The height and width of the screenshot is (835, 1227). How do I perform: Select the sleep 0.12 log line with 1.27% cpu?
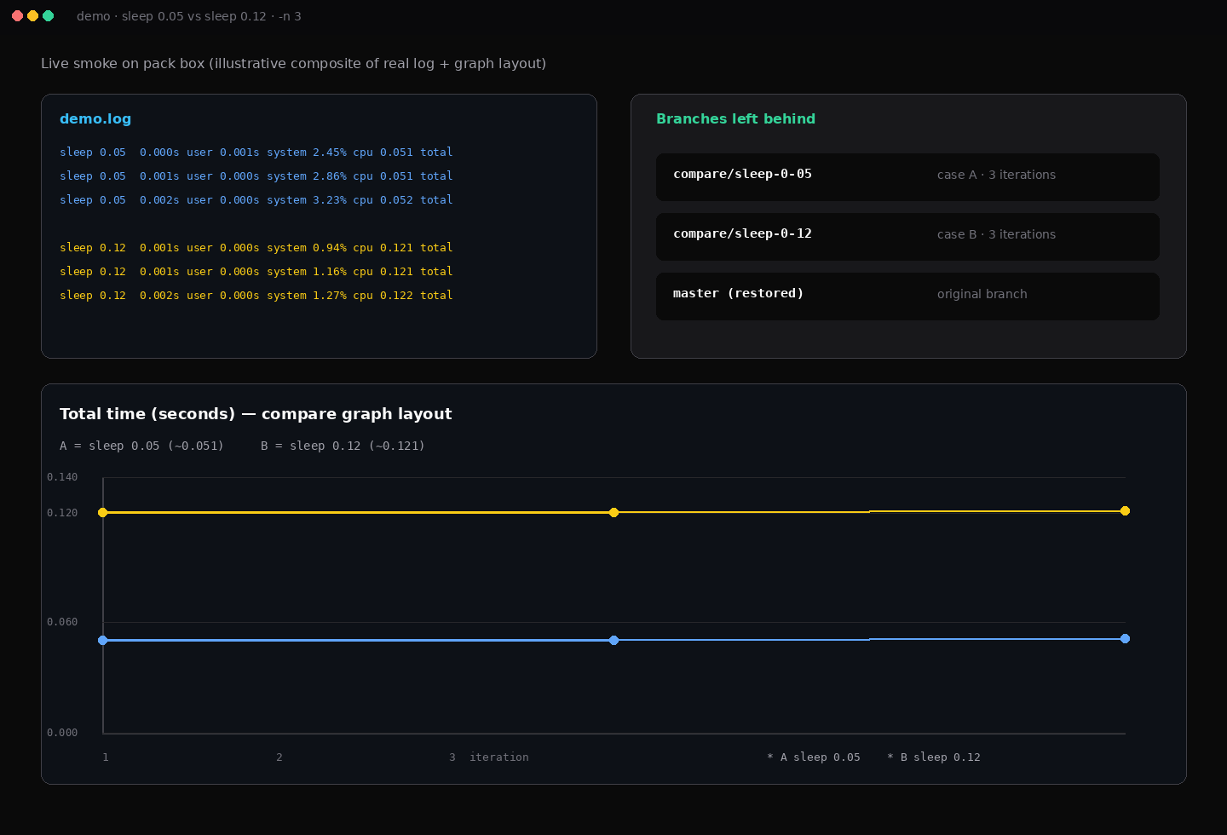(256, 296)
